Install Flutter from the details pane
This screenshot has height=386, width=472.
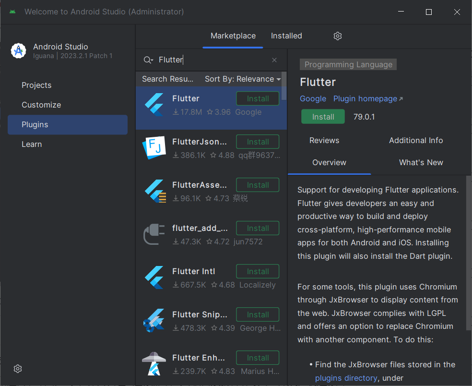323,117
